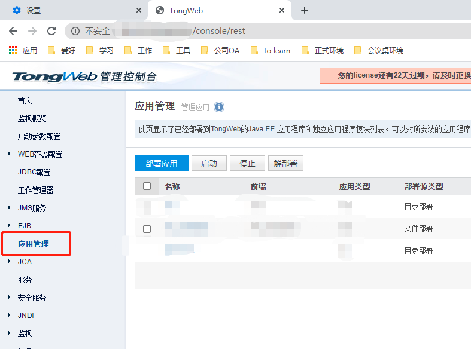
Task: Open the 正式环境 bookmark folder
Action: point(323,50)
